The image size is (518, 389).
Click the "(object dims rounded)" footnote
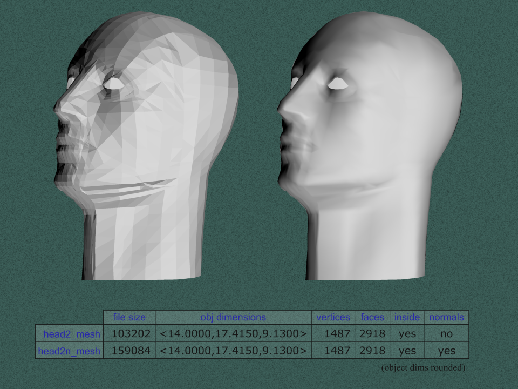(423, 368)
